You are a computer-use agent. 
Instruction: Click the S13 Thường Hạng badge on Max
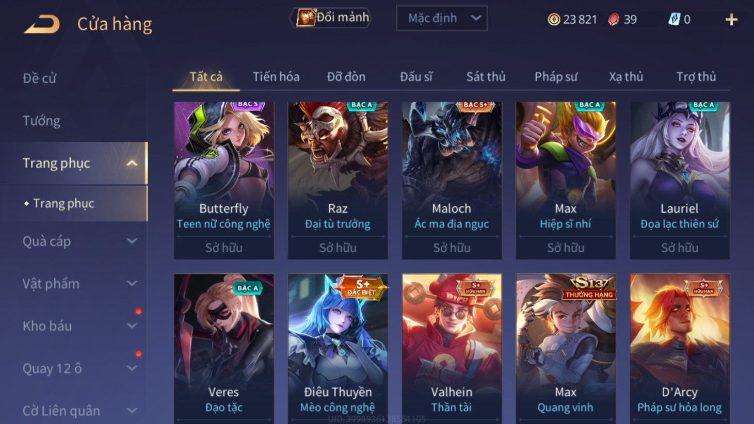pos(589,287)
